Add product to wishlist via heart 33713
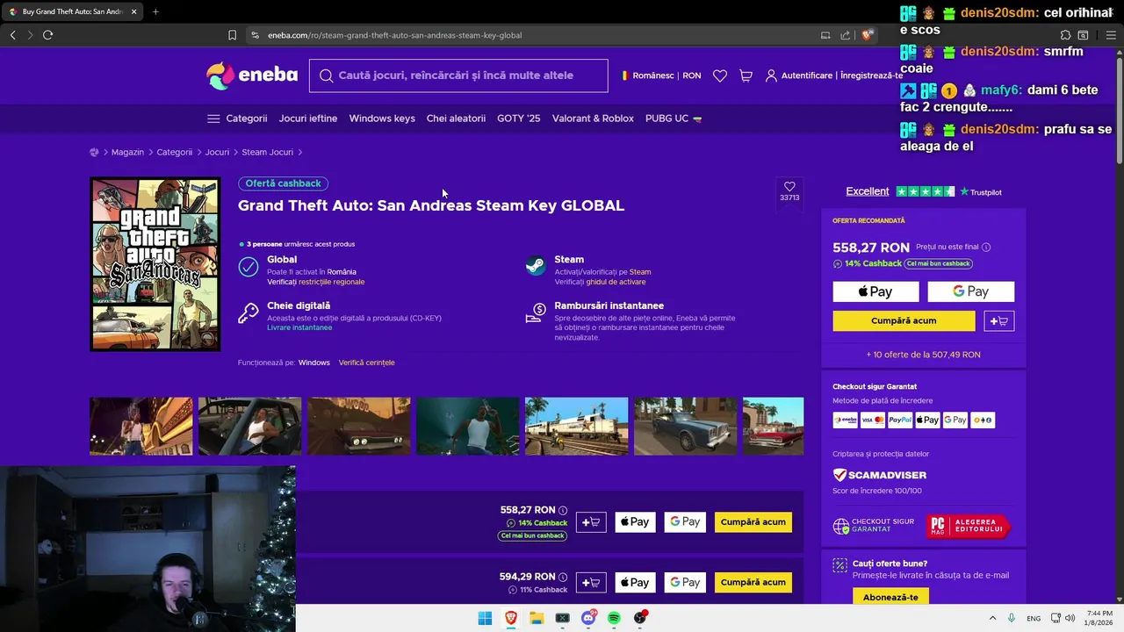This screenshot has width=1124, height=632. (x=789, y=191)
